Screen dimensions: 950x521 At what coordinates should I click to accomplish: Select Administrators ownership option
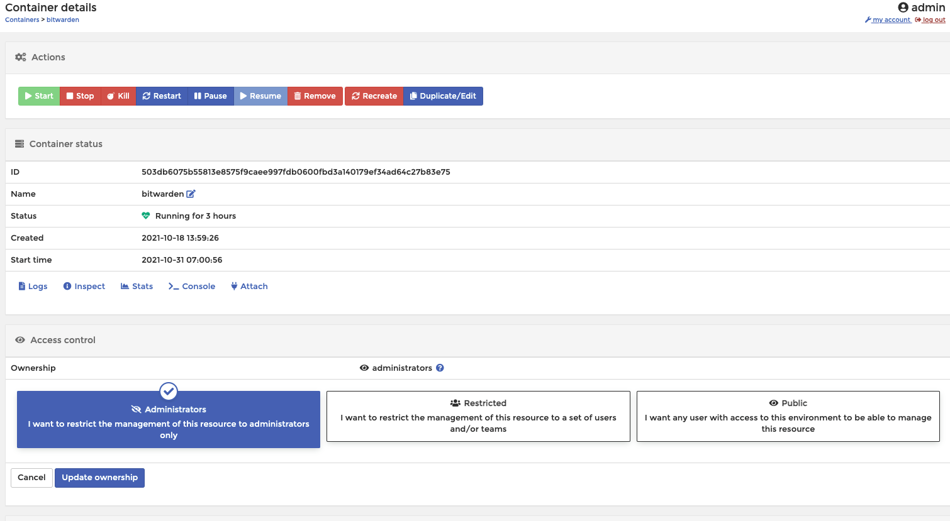pyautogui.click(x=169, y=420)
